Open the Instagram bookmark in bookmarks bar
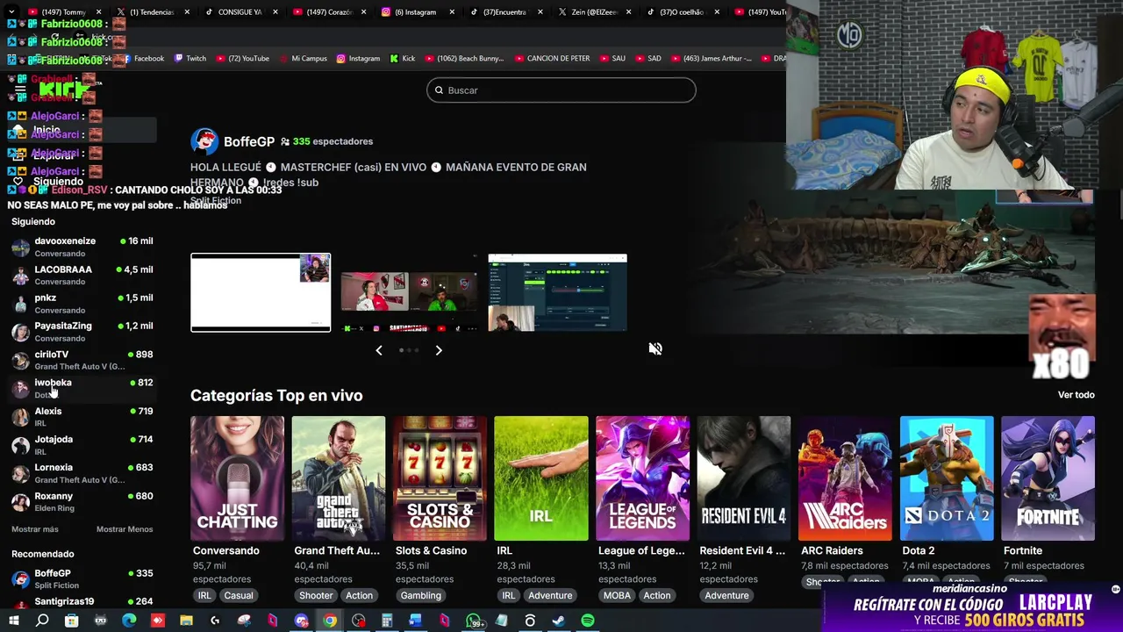 pyautogui.click(x=358, y=59)
